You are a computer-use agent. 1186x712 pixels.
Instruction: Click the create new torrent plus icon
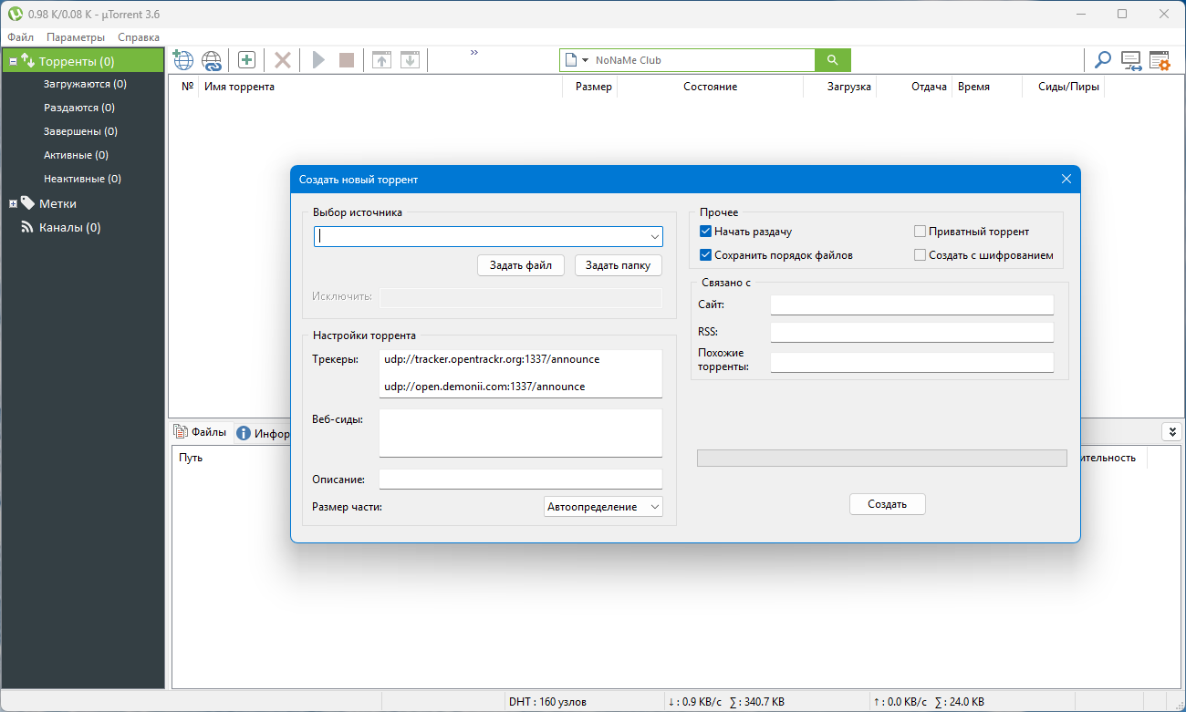[246, 60]
